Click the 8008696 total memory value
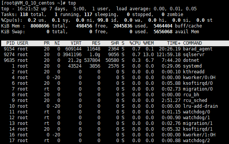Image resolution: width=229 pixels, height=144 pixels. 40,26
